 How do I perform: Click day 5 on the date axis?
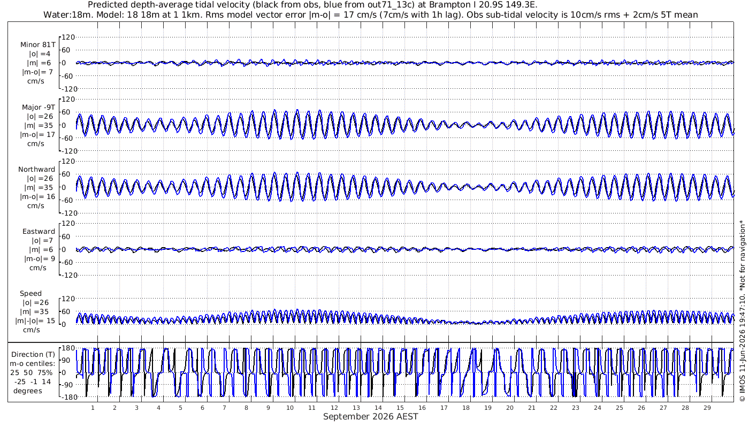pos(180,407)
